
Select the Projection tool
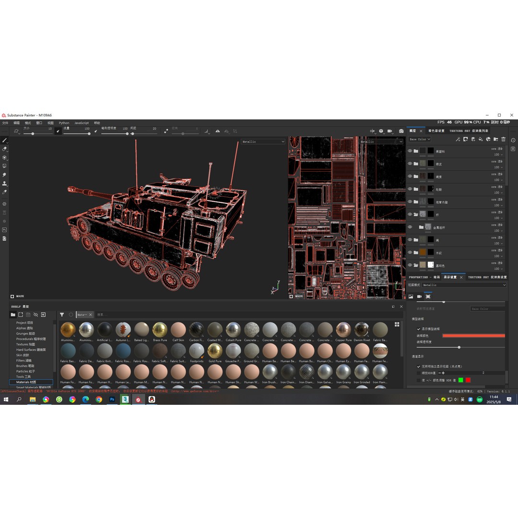[5, 158]
